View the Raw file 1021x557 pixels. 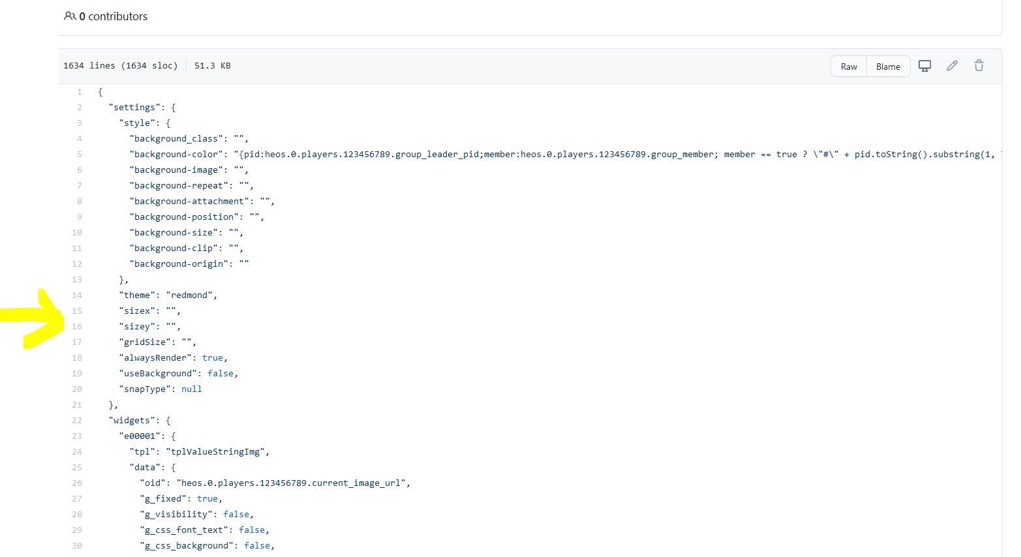tap(849, 67)
